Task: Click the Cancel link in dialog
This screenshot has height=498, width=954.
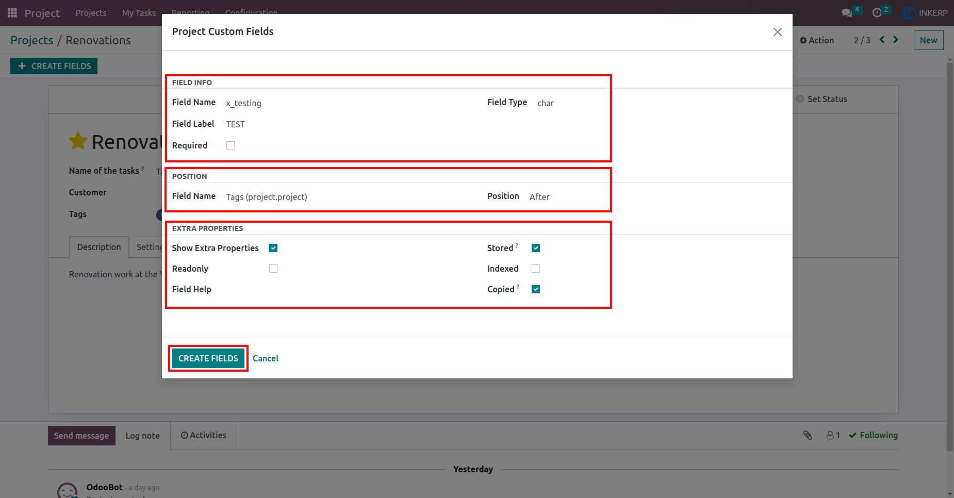Action: [266, 358]
